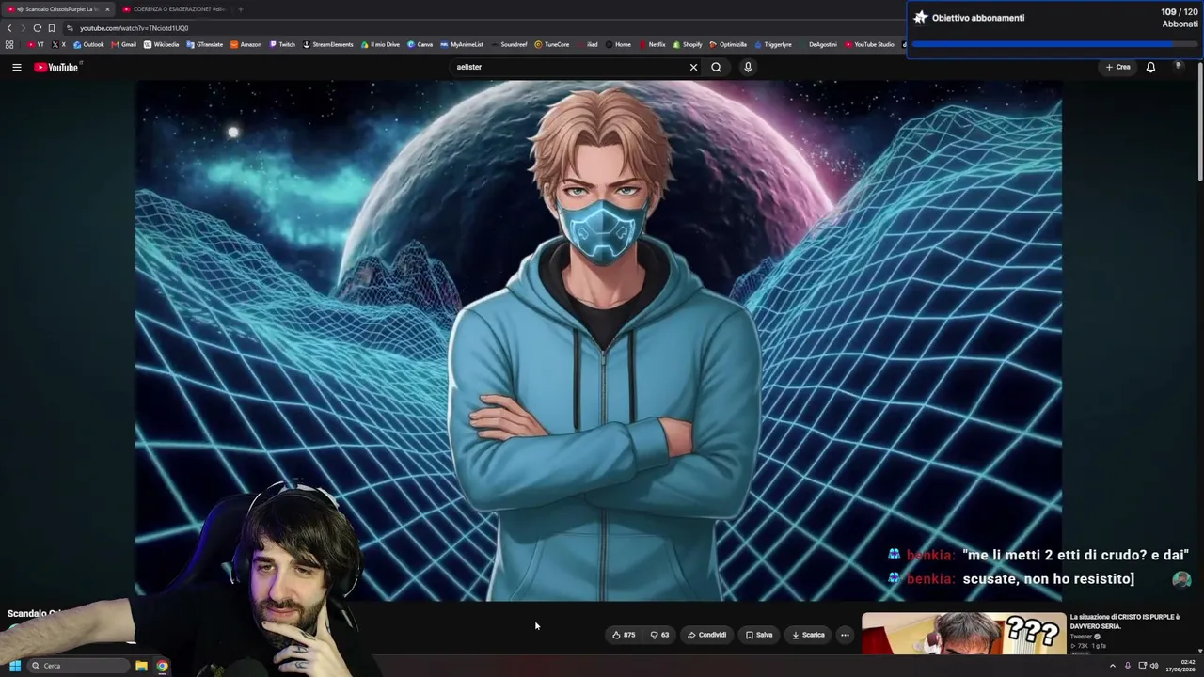Click the browser address bar URL
Viewport: 1204px width, 677px height.
click(x=134, y=28)
